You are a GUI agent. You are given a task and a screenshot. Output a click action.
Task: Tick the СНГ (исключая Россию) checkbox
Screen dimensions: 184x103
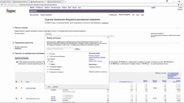click(x=49, y=56)
